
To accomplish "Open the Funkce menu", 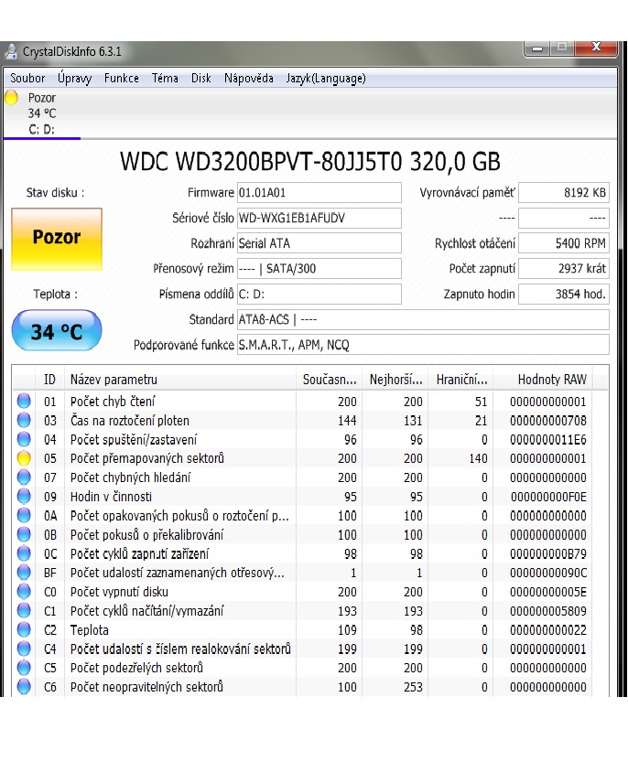I will coord(122,79).
